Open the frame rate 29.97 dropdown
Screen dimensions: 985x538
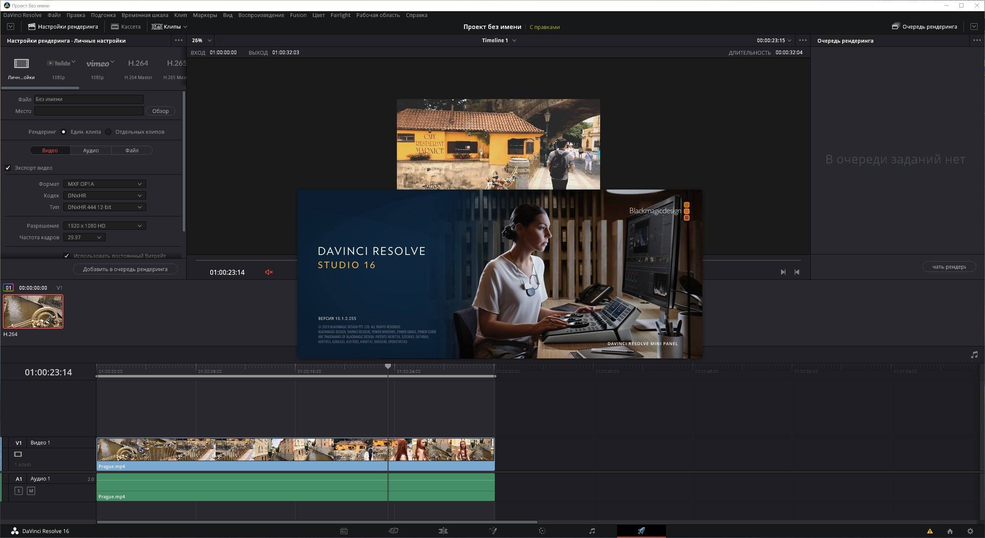point(84,237)
